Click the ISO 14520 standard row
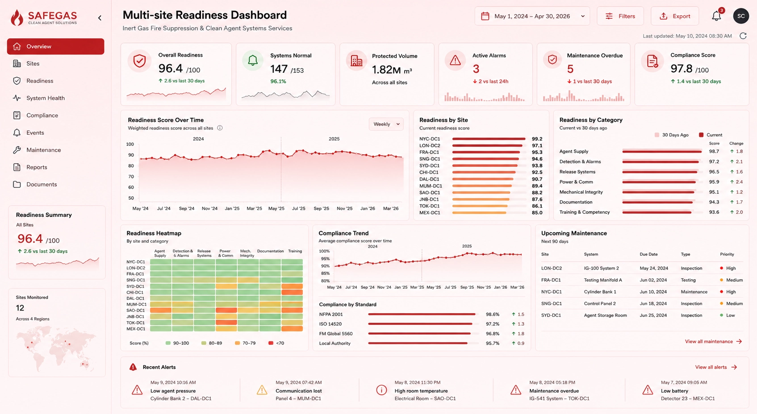Viewport: 757px width, 414px height. 422,324
